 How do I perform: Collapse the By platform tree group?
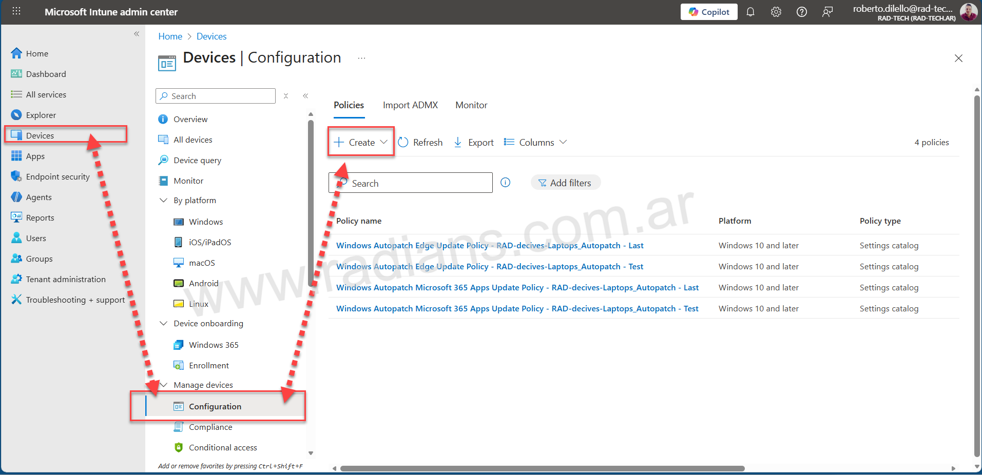pyautogui.click(x=164, y=200)
